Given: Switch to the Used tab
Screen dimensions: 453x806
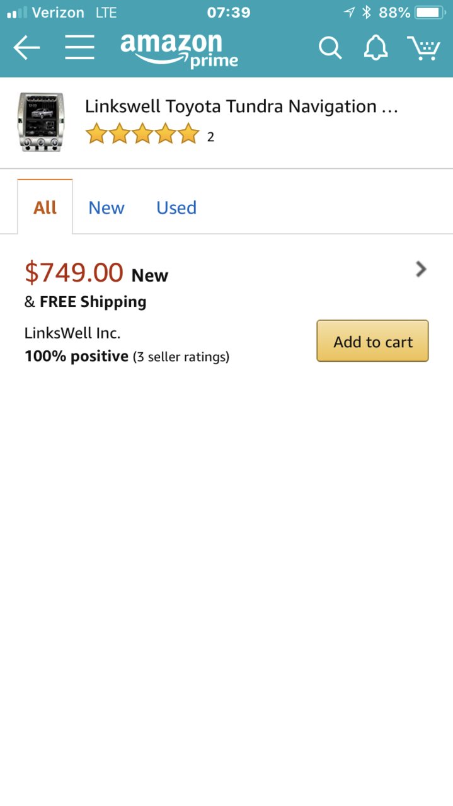Looking at the screenshot, I should (x=176, y=207).
